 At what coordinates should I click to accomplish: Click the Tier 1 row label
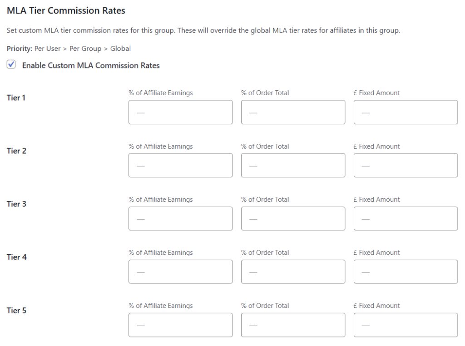[16, 97]
